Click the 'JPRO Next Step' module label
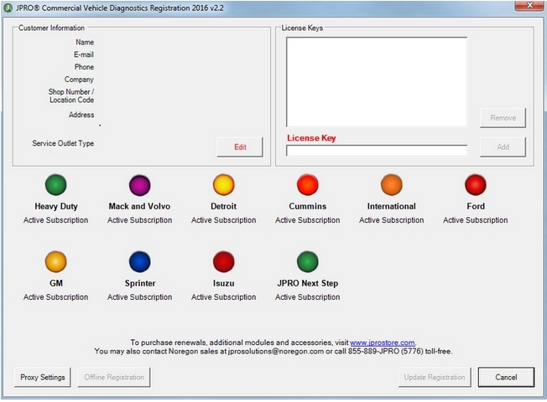This screenshot has height=402, width=547. point(308,283)
